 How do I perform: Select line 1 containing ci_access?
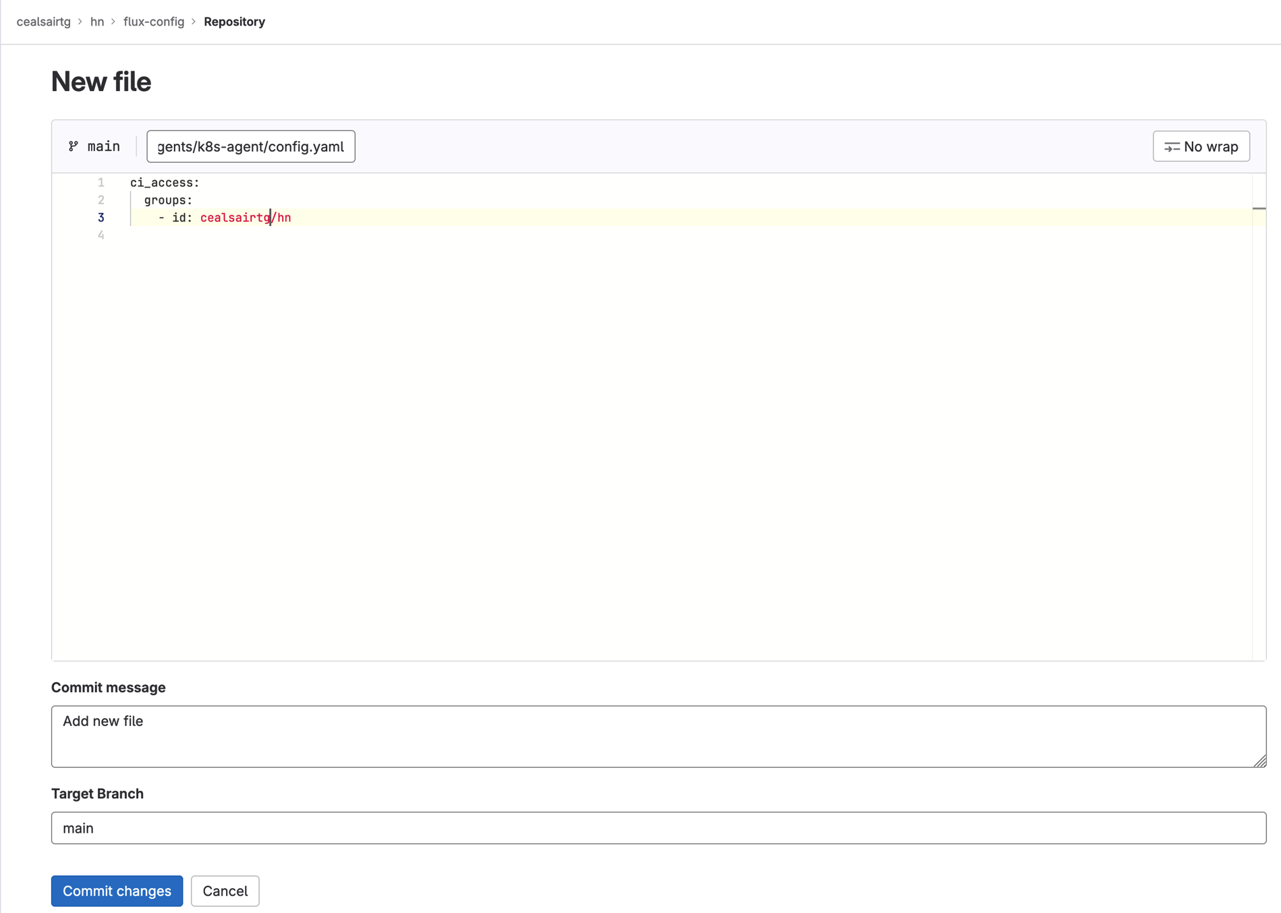(x=164, y=182)
